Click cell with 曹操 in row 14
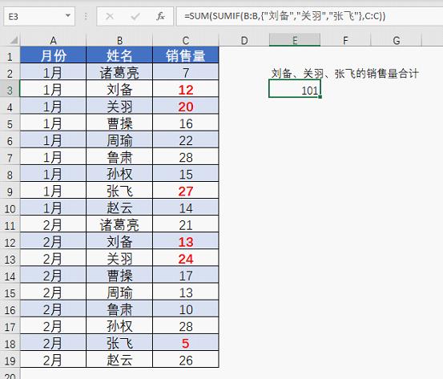This screenshot has height=379, width=443. [x=119, y=275]
